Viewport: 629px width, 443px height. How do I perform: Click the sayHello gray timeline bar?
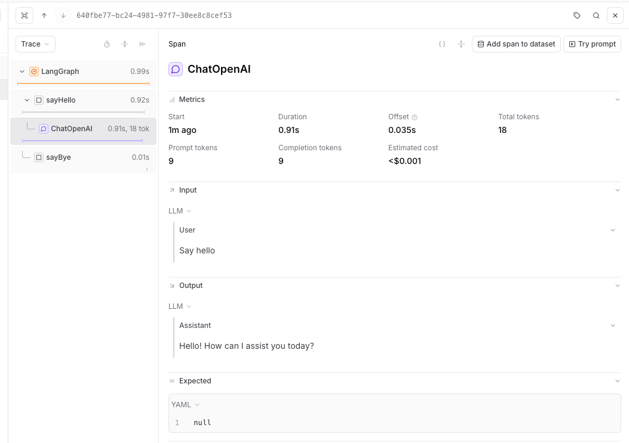pyautogui.click(x=84, y=112)
